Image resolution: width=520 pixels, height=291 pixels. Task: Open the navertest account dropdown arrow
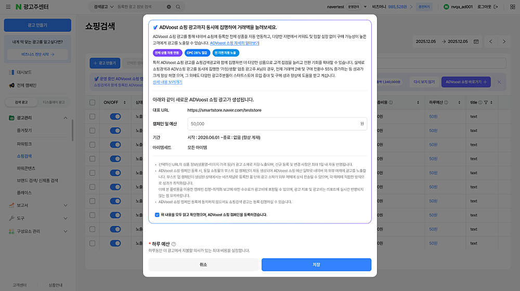coord(365,7)
